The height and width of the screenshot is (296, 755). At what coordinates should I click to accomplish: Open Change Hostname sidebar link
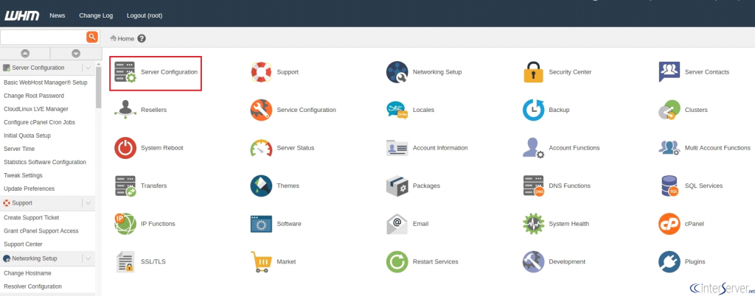tap(27, 273)
